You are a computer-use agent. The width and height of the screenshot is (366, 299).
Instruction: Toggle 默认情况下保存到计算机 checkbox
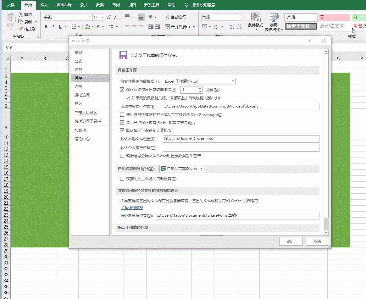tap(122, 130)
